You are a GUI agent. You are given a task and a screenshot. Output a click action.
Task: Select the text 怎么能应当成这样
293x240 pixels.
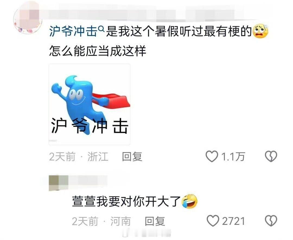pyautogui.click(x=97, y=51)
